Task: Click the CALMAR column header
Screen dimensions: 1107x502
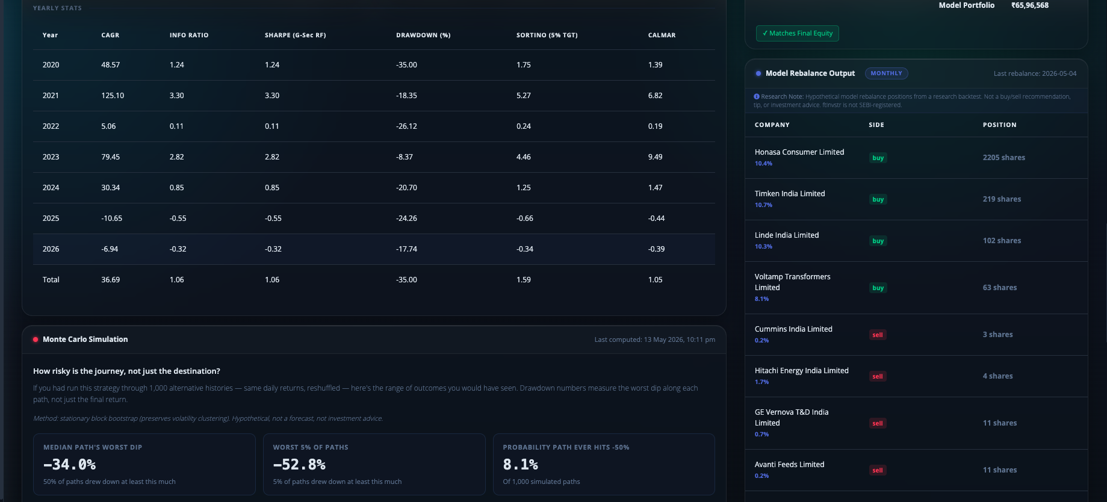Action: click(662, 36)
